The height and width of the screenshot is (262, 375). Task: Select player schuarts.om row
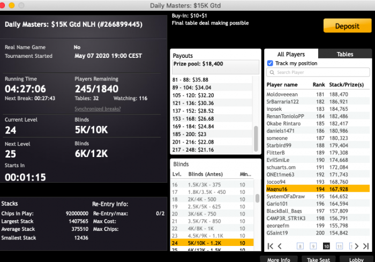[x=318, y=167]
